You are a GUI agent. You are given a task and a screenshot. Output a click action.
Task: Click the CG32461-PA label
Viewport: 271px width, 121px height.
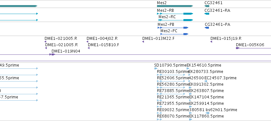tap(218, 25)
